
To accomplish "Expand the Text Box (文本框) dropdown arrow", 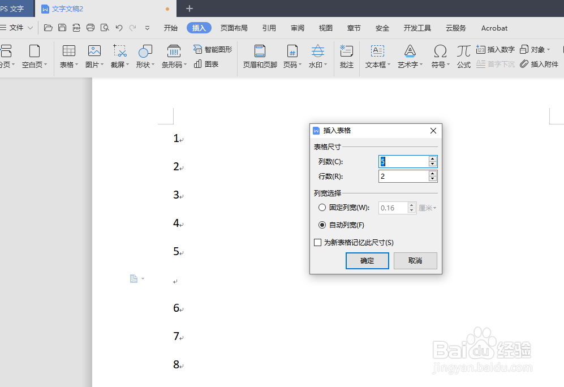I will [x=389, y=64].
